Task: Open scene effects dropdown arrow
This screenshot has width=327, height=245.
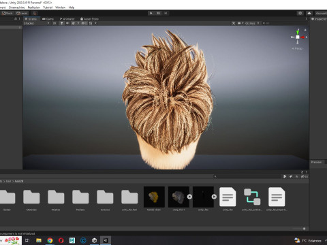Action: point(78,23)
